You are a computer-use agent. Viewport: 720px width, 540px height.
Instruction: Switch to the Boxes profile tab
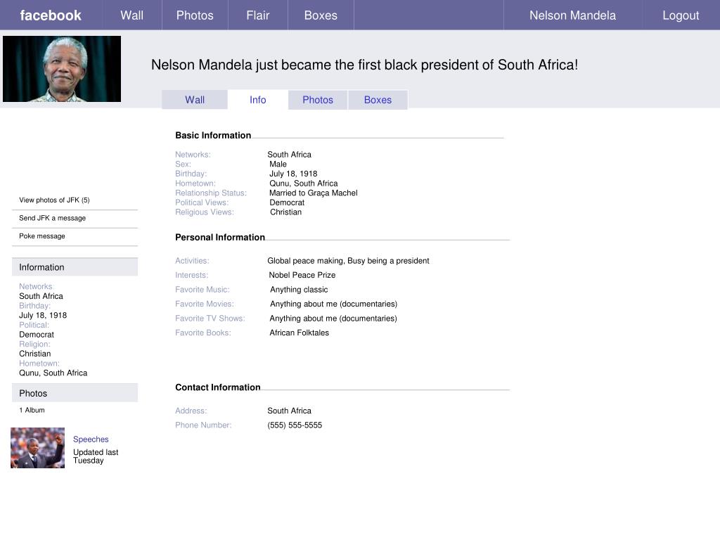(x=378, y=100)
